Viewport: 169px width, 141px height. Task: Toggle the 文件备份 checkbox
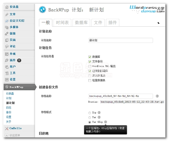point(90,61)
